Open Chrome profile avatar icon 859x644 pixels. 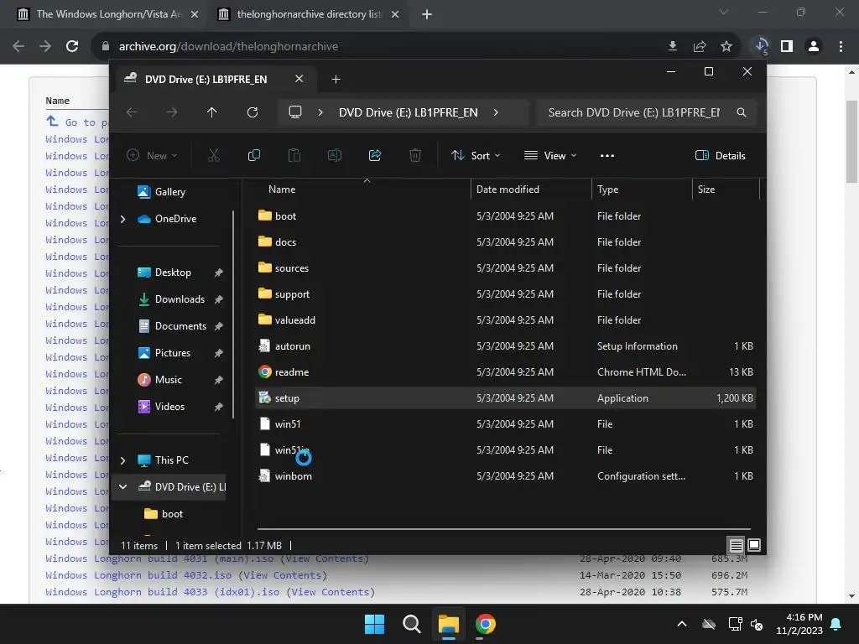(814, 46)
